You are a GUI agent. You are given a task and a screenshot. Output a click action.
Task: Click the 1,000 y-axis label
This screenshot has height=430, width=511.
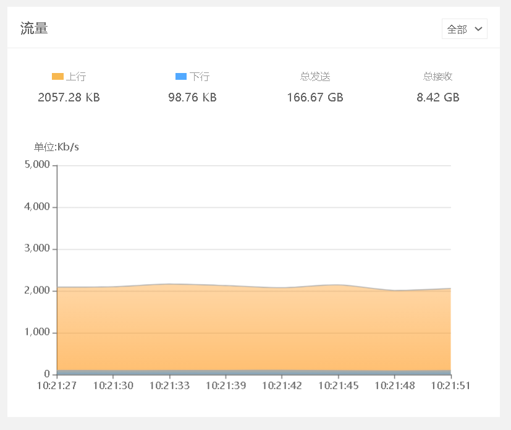click(x=37, y=332)
